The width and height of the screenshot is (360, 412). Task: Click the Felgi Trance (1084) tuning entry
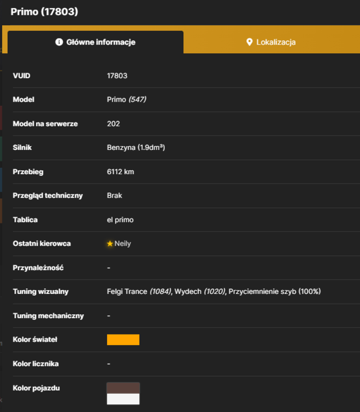coord(139,291)
